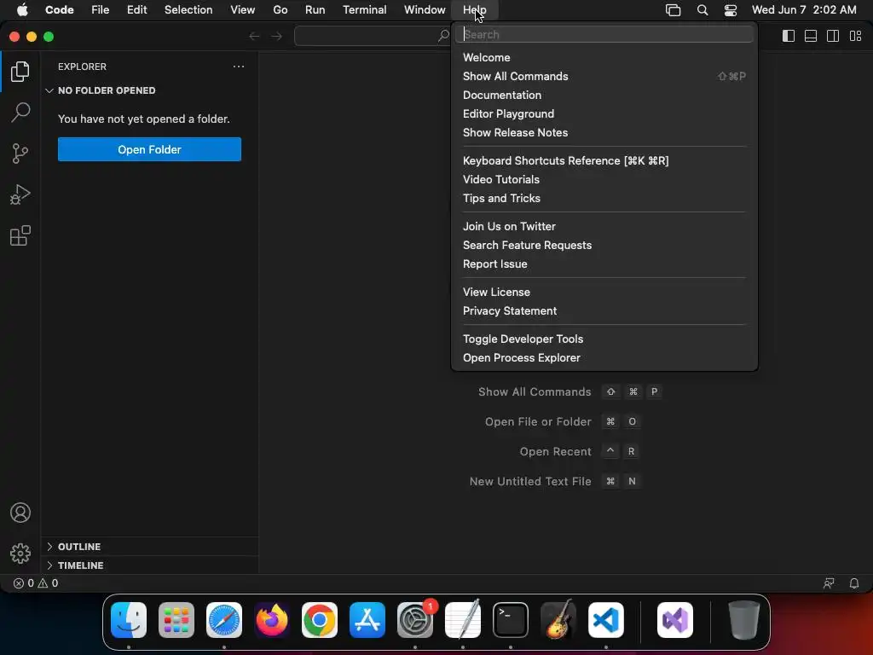This screenshot has width=873, height=655.
Task: Open Terminal from the Dock
Action: click(511, 620)
